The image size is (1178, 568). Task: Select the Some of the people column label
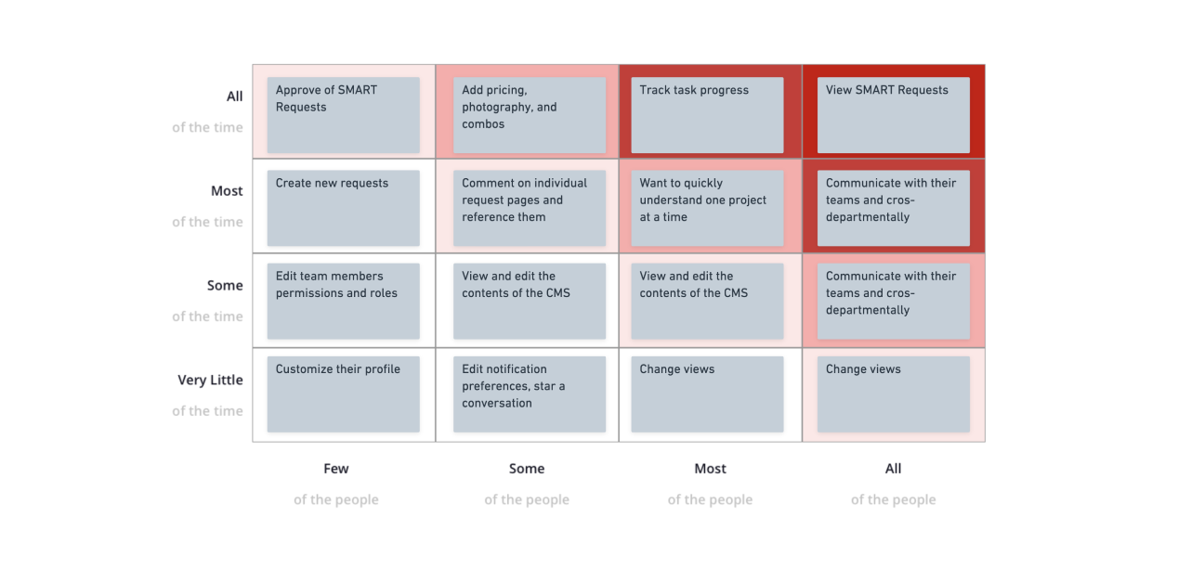coord(527,469)
